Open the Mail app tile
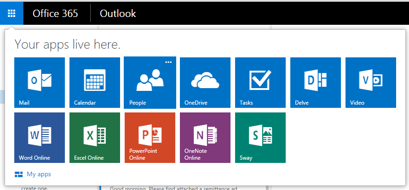The height and width of the screenshot is (190, 409). (x=40, y=83)
